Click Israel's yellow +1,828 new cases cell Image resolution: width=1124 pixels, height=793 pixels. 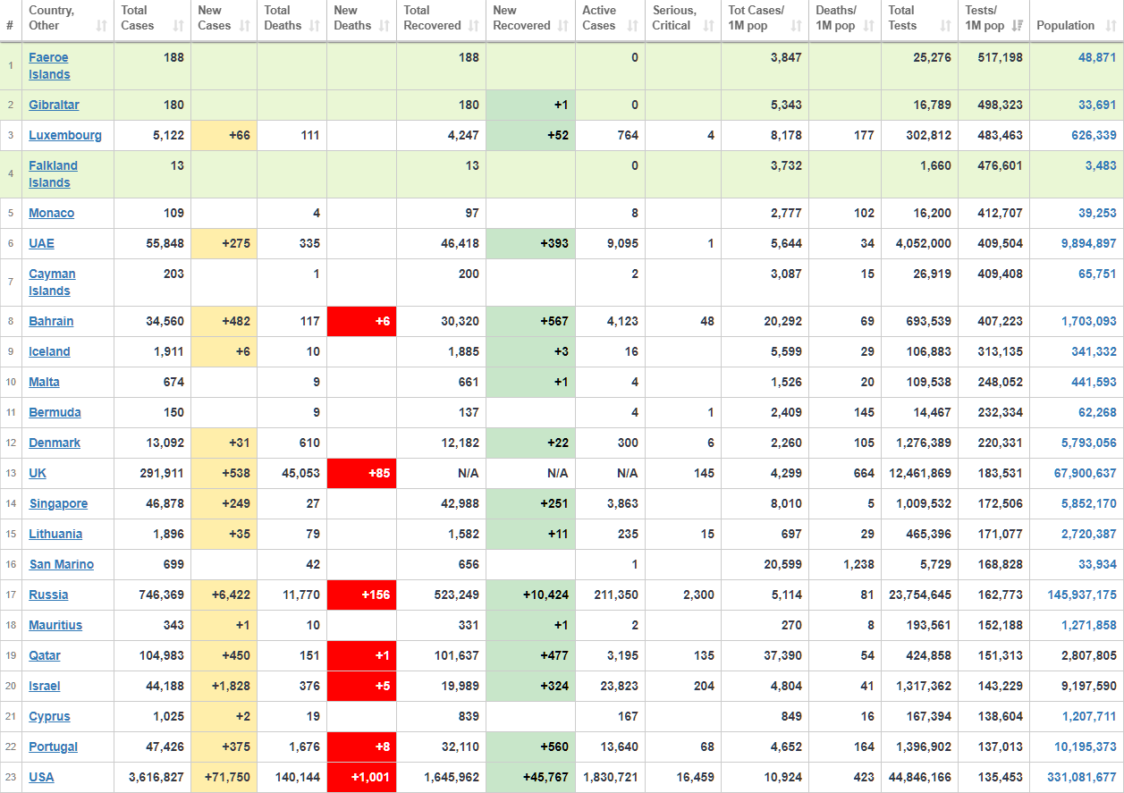[224, 687]
